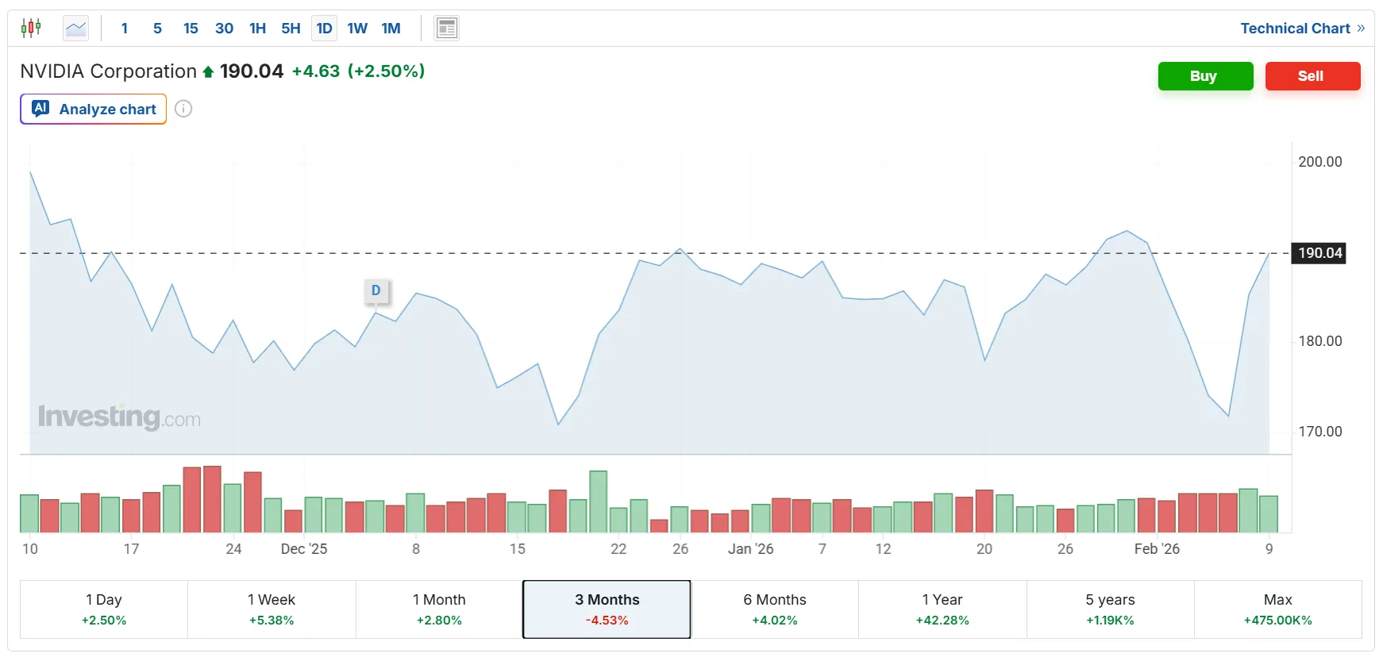
Task: Select the area line chart icon
Action: point(75,29)
